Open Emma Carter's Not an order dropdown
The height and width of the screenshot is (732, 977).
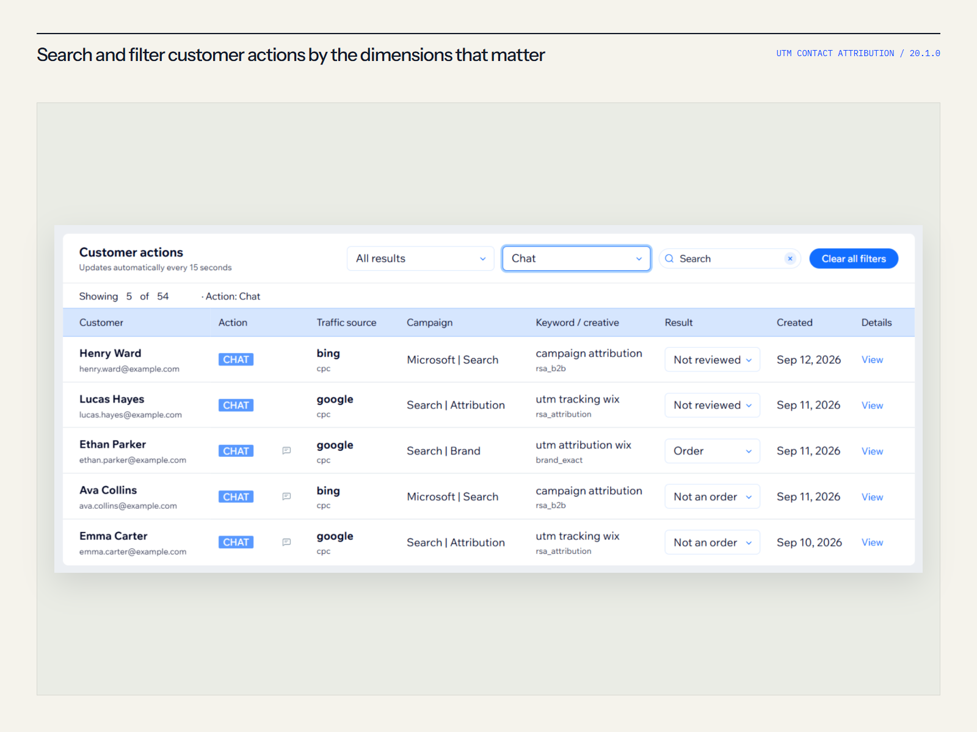pyautogui.click(x=712, y=542)
